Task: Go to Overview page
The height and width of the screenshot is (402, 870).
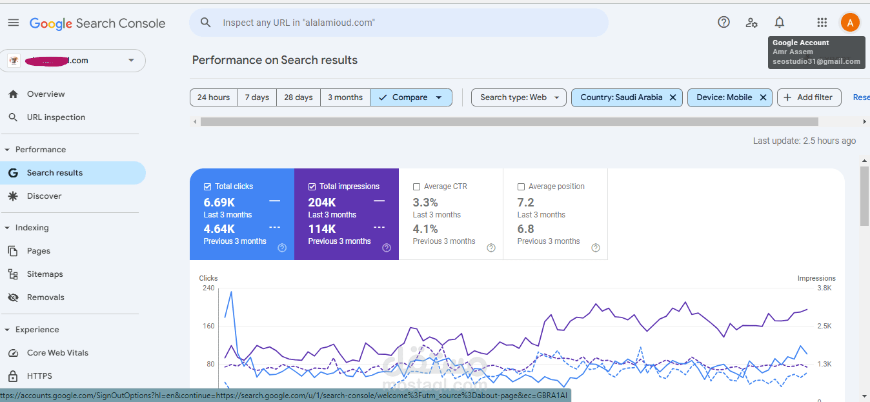Action: click(x=73, y=94)
